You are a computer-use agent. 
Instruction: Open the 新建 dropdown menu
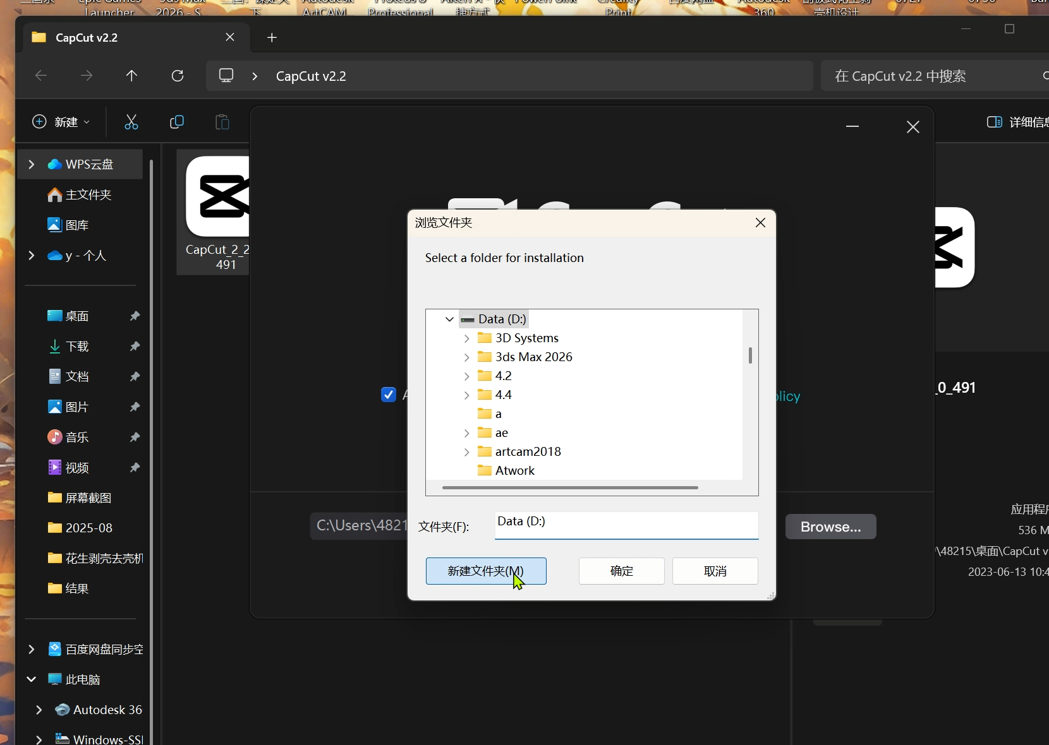61,122
